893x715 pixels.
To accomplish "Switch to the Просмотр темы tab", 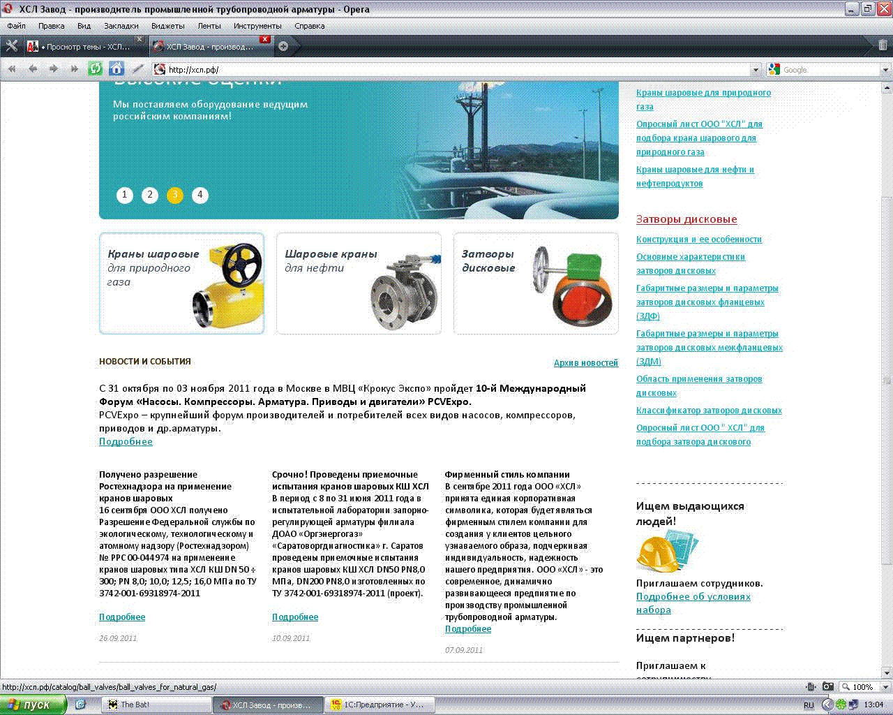I will pos(84,47).
